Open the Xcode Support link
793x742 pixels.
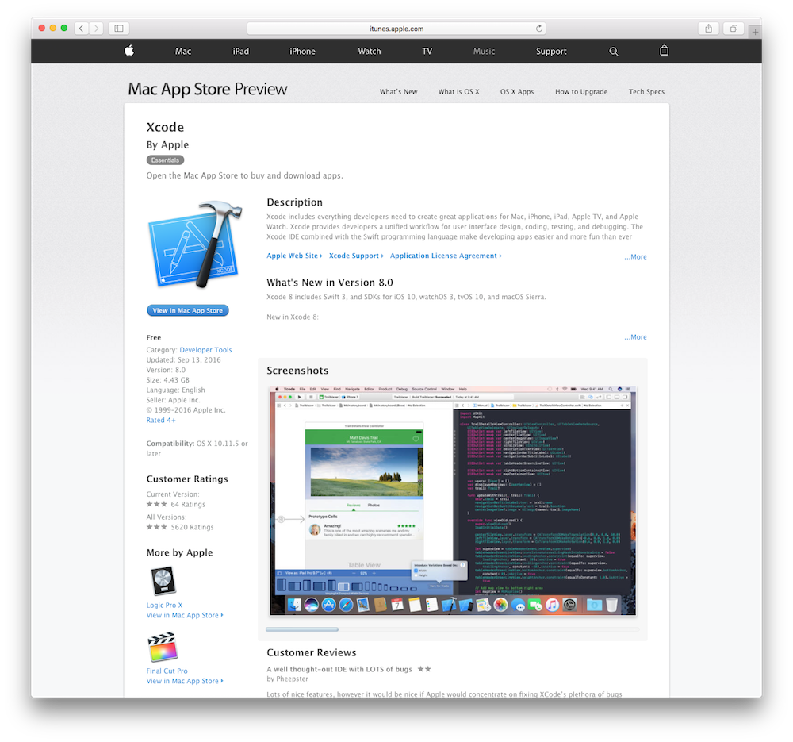(356, 256)
